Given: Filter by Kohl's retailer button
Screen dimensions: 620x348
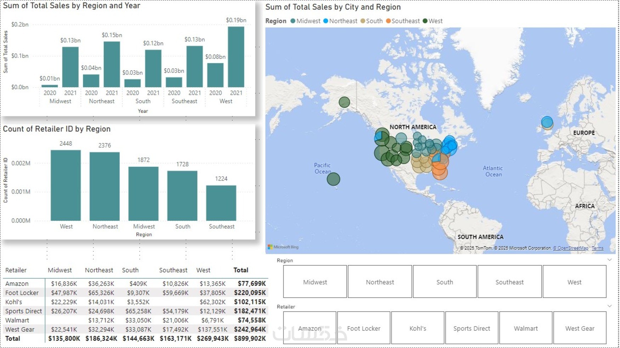Looking at the screenshot, I should [x=418, y=328].
